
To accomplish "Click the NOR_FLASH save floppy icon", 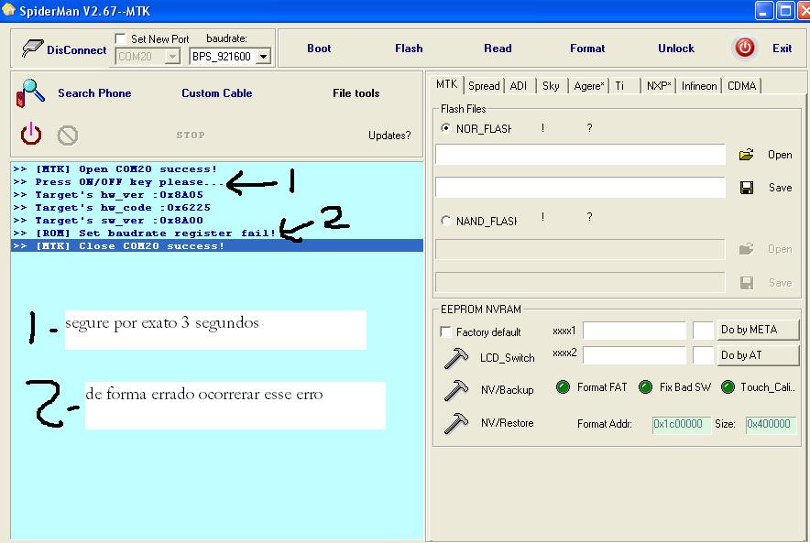I will click(x=747, y=188).
